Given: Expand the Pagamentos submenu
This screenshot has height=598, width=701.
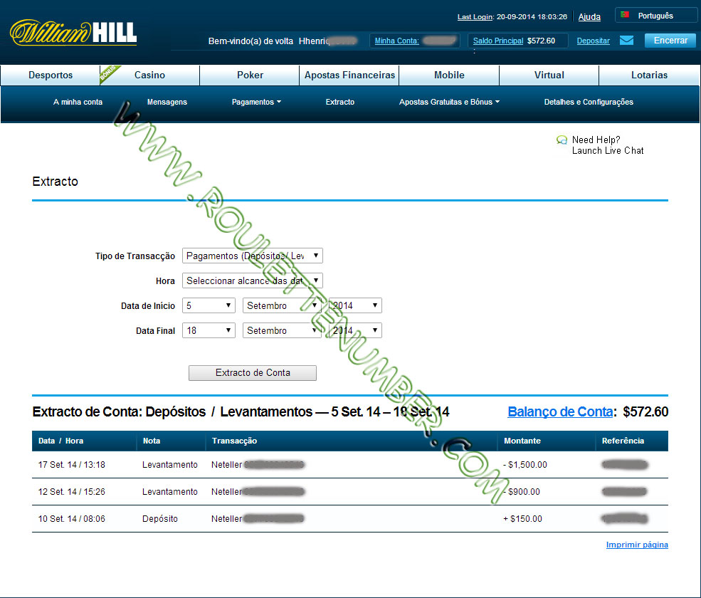Looking at the screenshot, I should (x=256, y=102).
